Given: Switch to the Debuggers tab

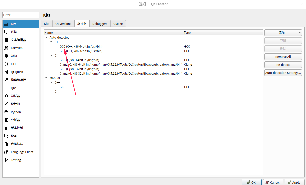Looking at the screenshot, I should (x=100, y=24).
